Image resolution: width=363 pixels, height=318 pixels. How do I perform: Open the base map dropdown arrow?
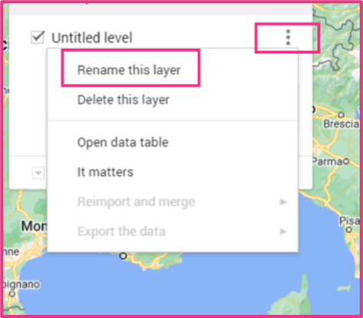point(38,173)
